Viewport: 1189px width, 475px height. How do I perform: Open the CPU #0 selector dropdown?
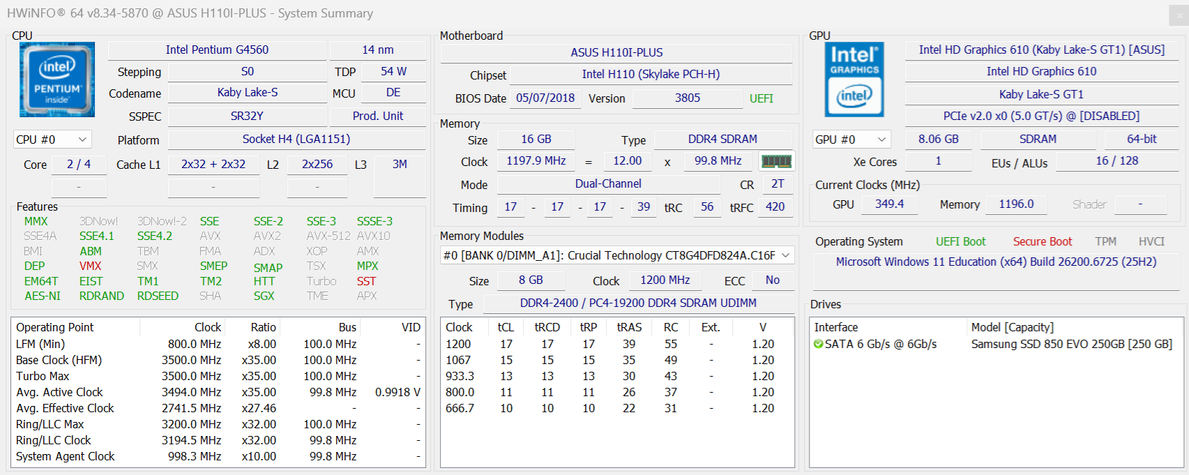click(52, 140)
